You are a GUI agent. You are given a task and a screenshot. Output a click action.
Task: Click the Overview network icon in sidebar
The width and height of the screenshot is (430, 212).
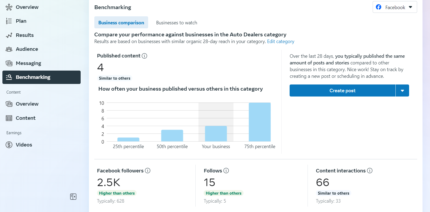pos(9,7)
